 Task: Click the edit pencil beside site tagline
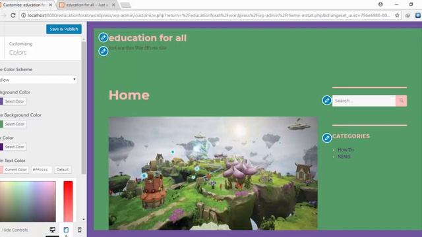point(103,51)
